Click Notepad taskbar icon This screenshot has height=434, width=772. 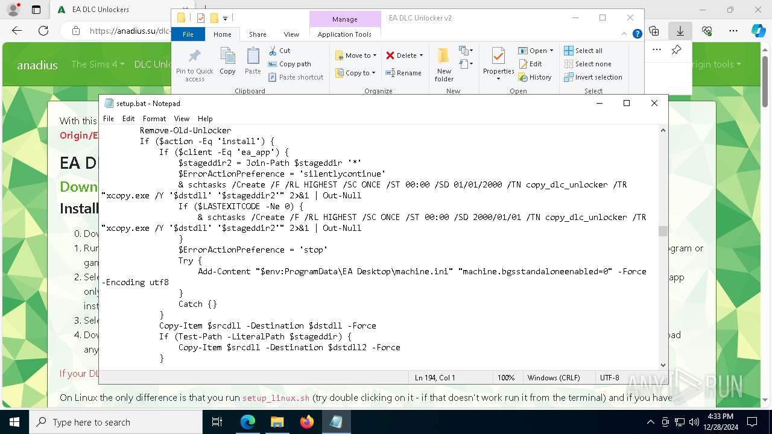click(x=337, y=422)
